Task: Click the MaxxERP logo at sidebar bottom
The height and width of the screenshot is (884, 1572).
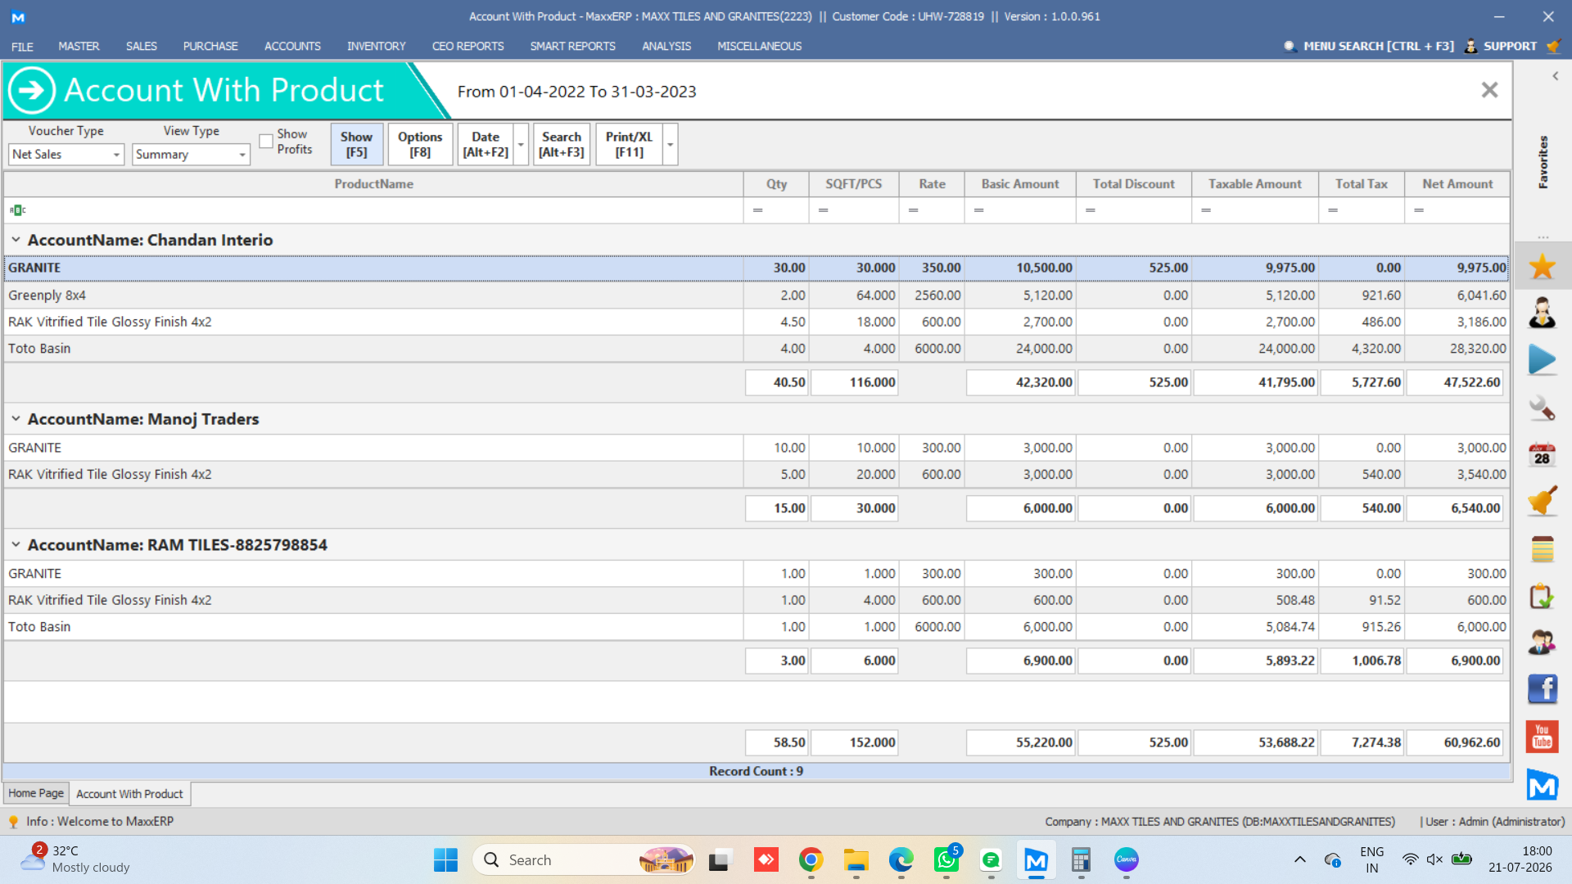Action: click(x=1542, y=785)
